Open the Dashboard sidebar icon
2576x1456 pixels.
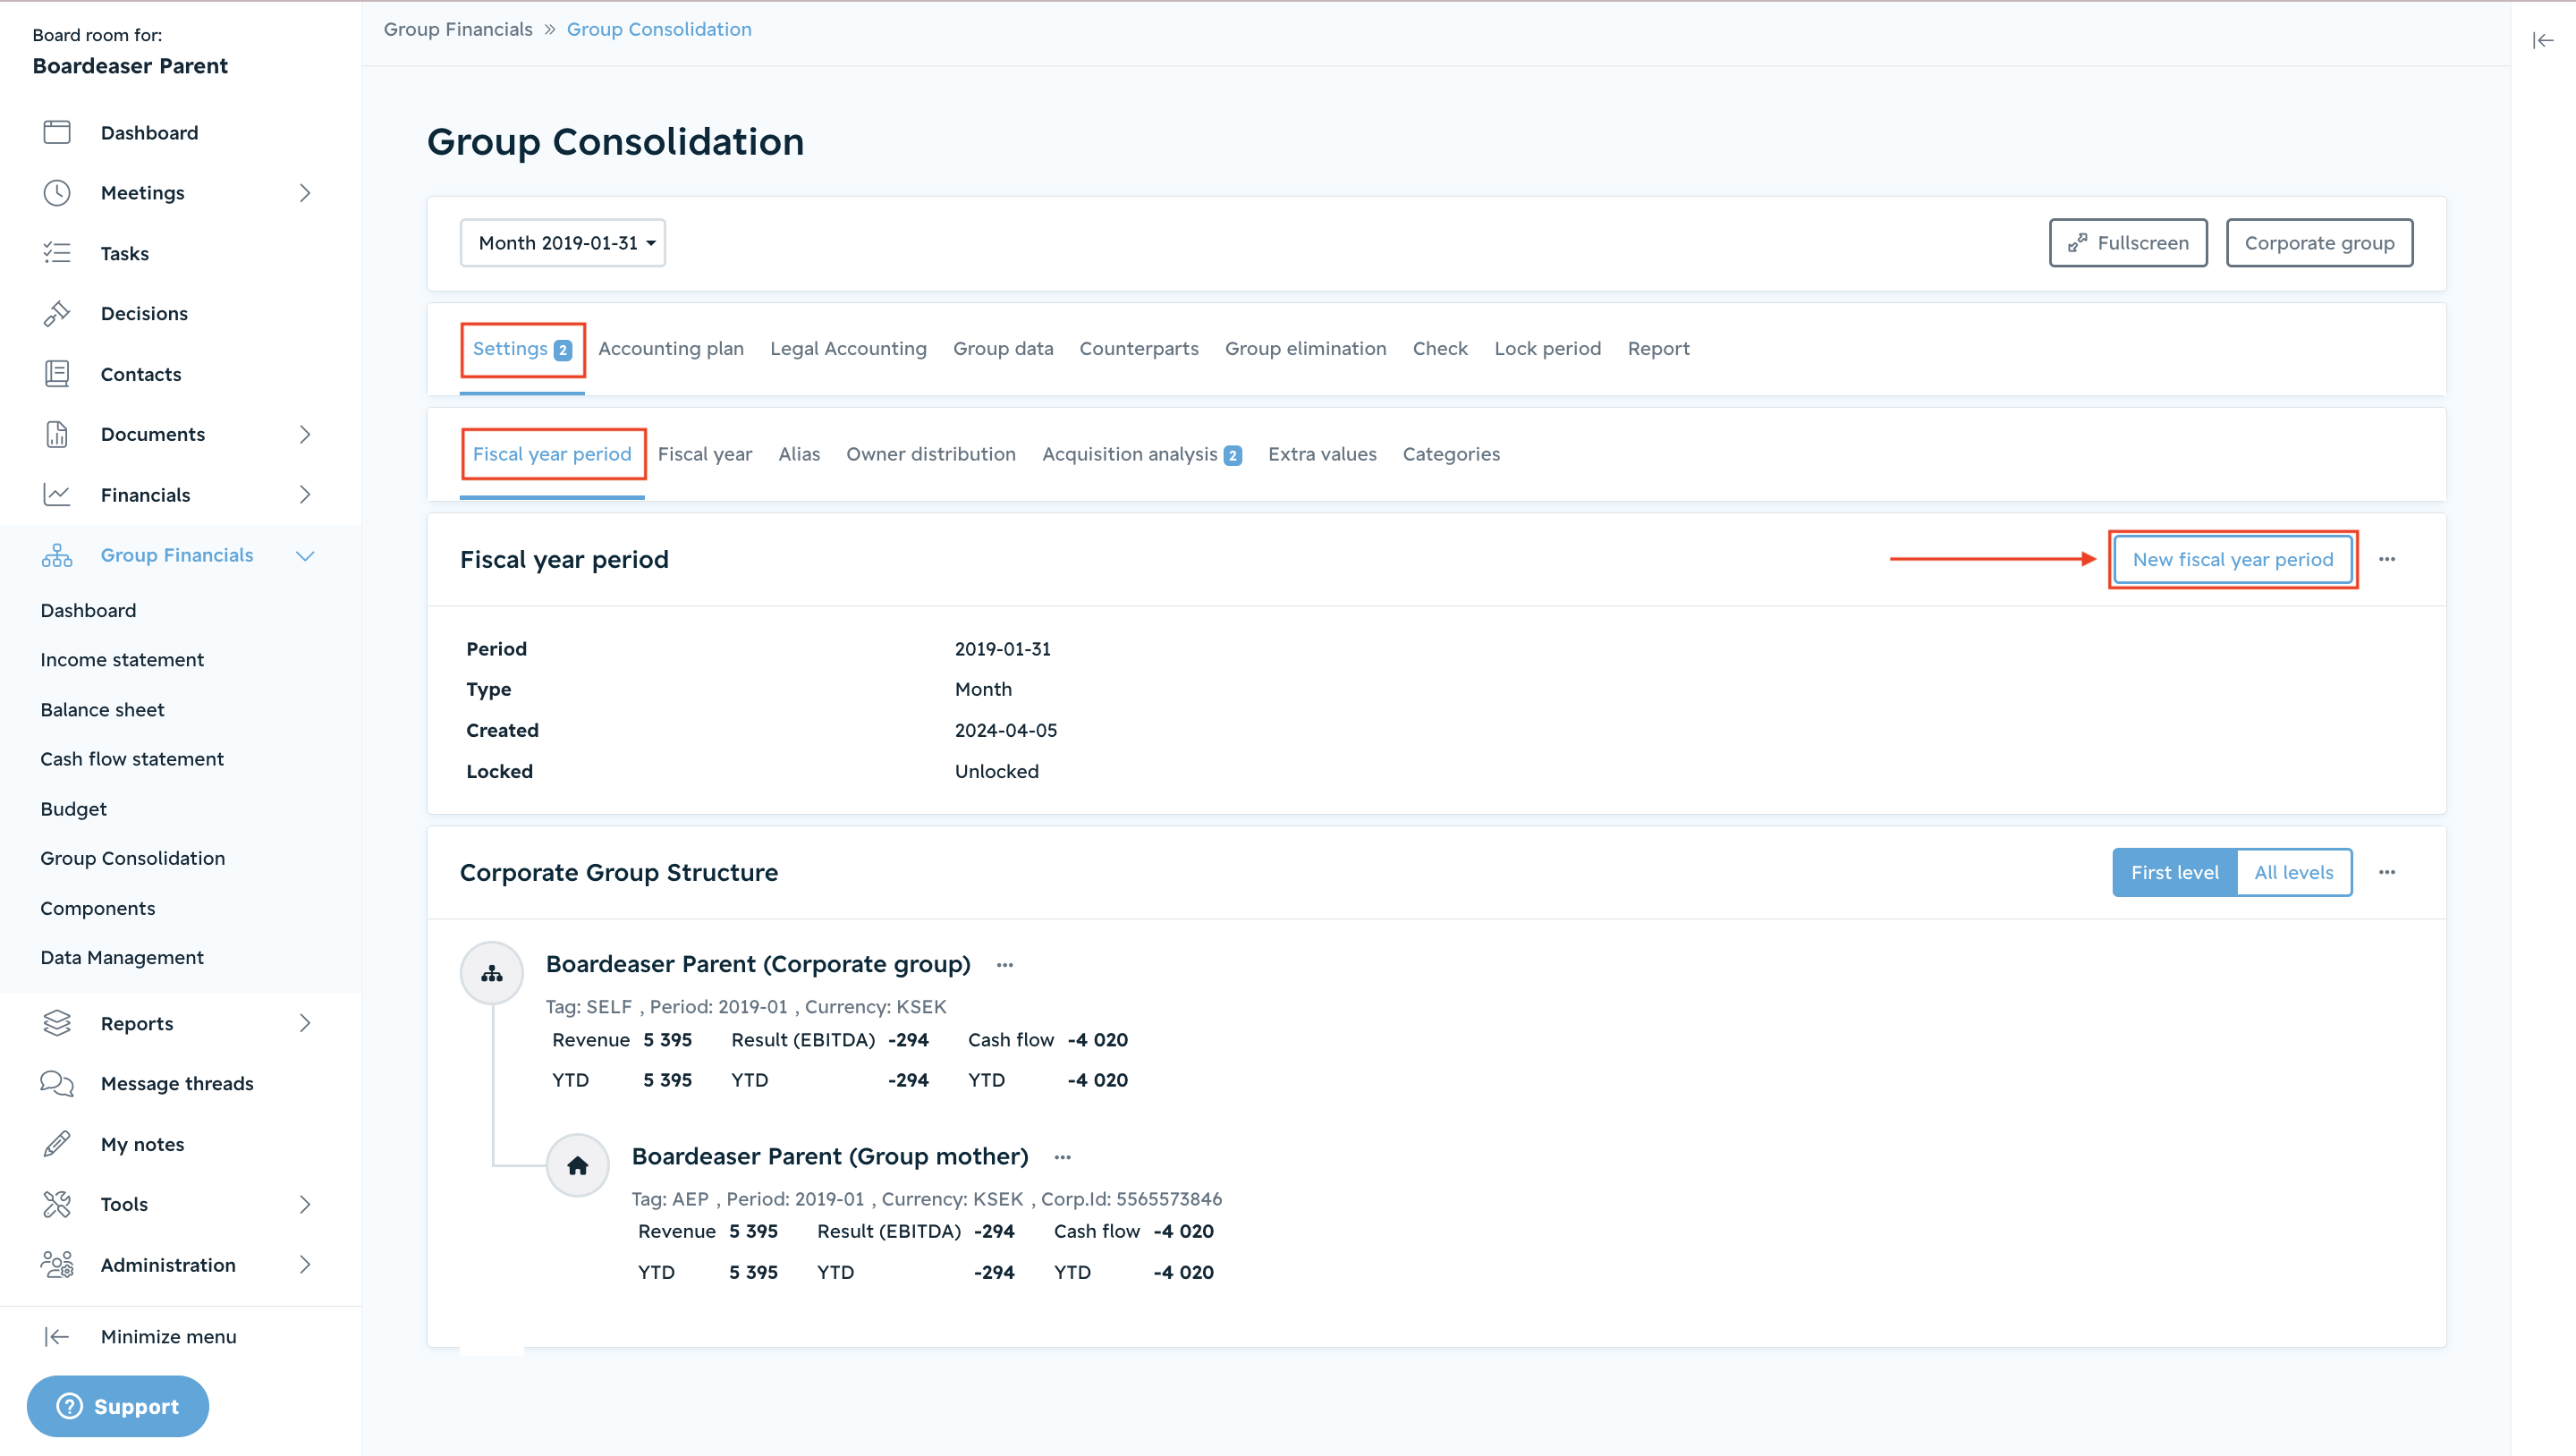[x=57, y=132]
